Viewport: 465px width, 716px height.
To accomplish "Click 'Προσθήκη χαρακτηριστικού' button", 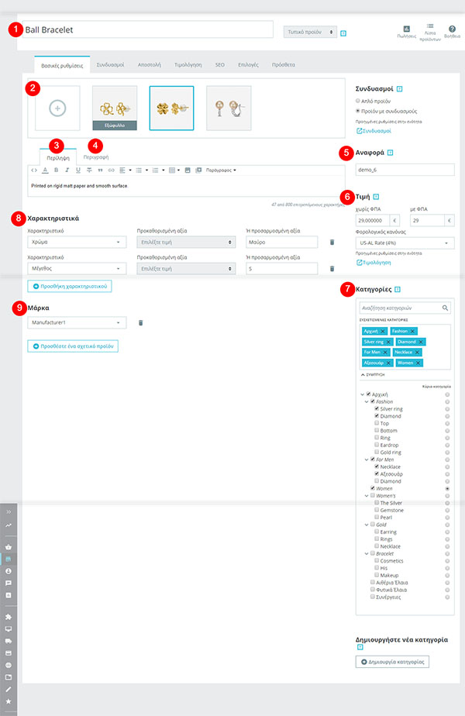I will pyautogui.click(x=70, y=286).
